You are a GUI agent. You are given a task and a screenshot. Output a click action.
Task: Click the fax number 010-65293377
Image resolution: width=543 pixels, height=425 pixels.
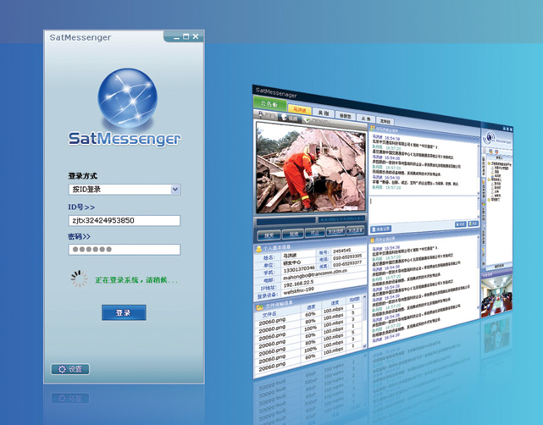click(x=347, y=263)
